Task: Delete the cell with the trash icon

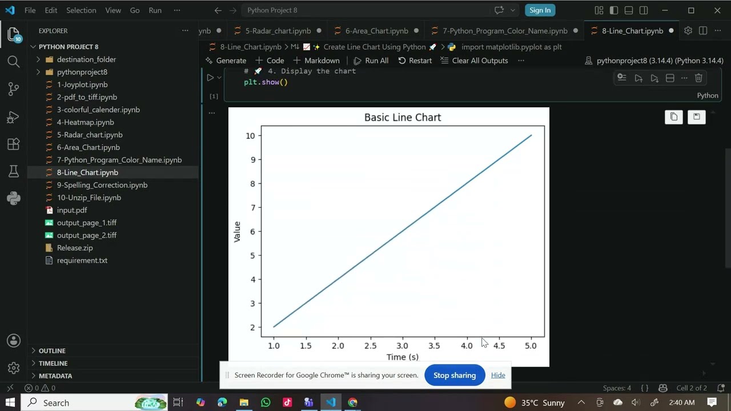Action: coord(698,78)
